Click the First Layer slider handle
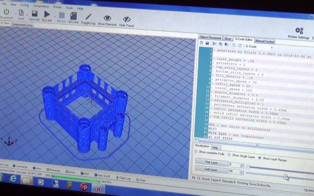Image resolution: width=314 pixels, height=196 pixels. [247, 167]
